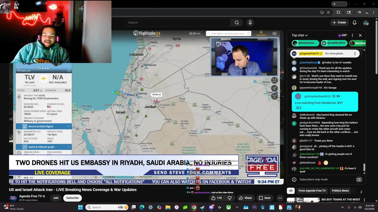Open the Windows Start menu
Viewport: 378px width, 212px height.
click(x=80, y=207)
